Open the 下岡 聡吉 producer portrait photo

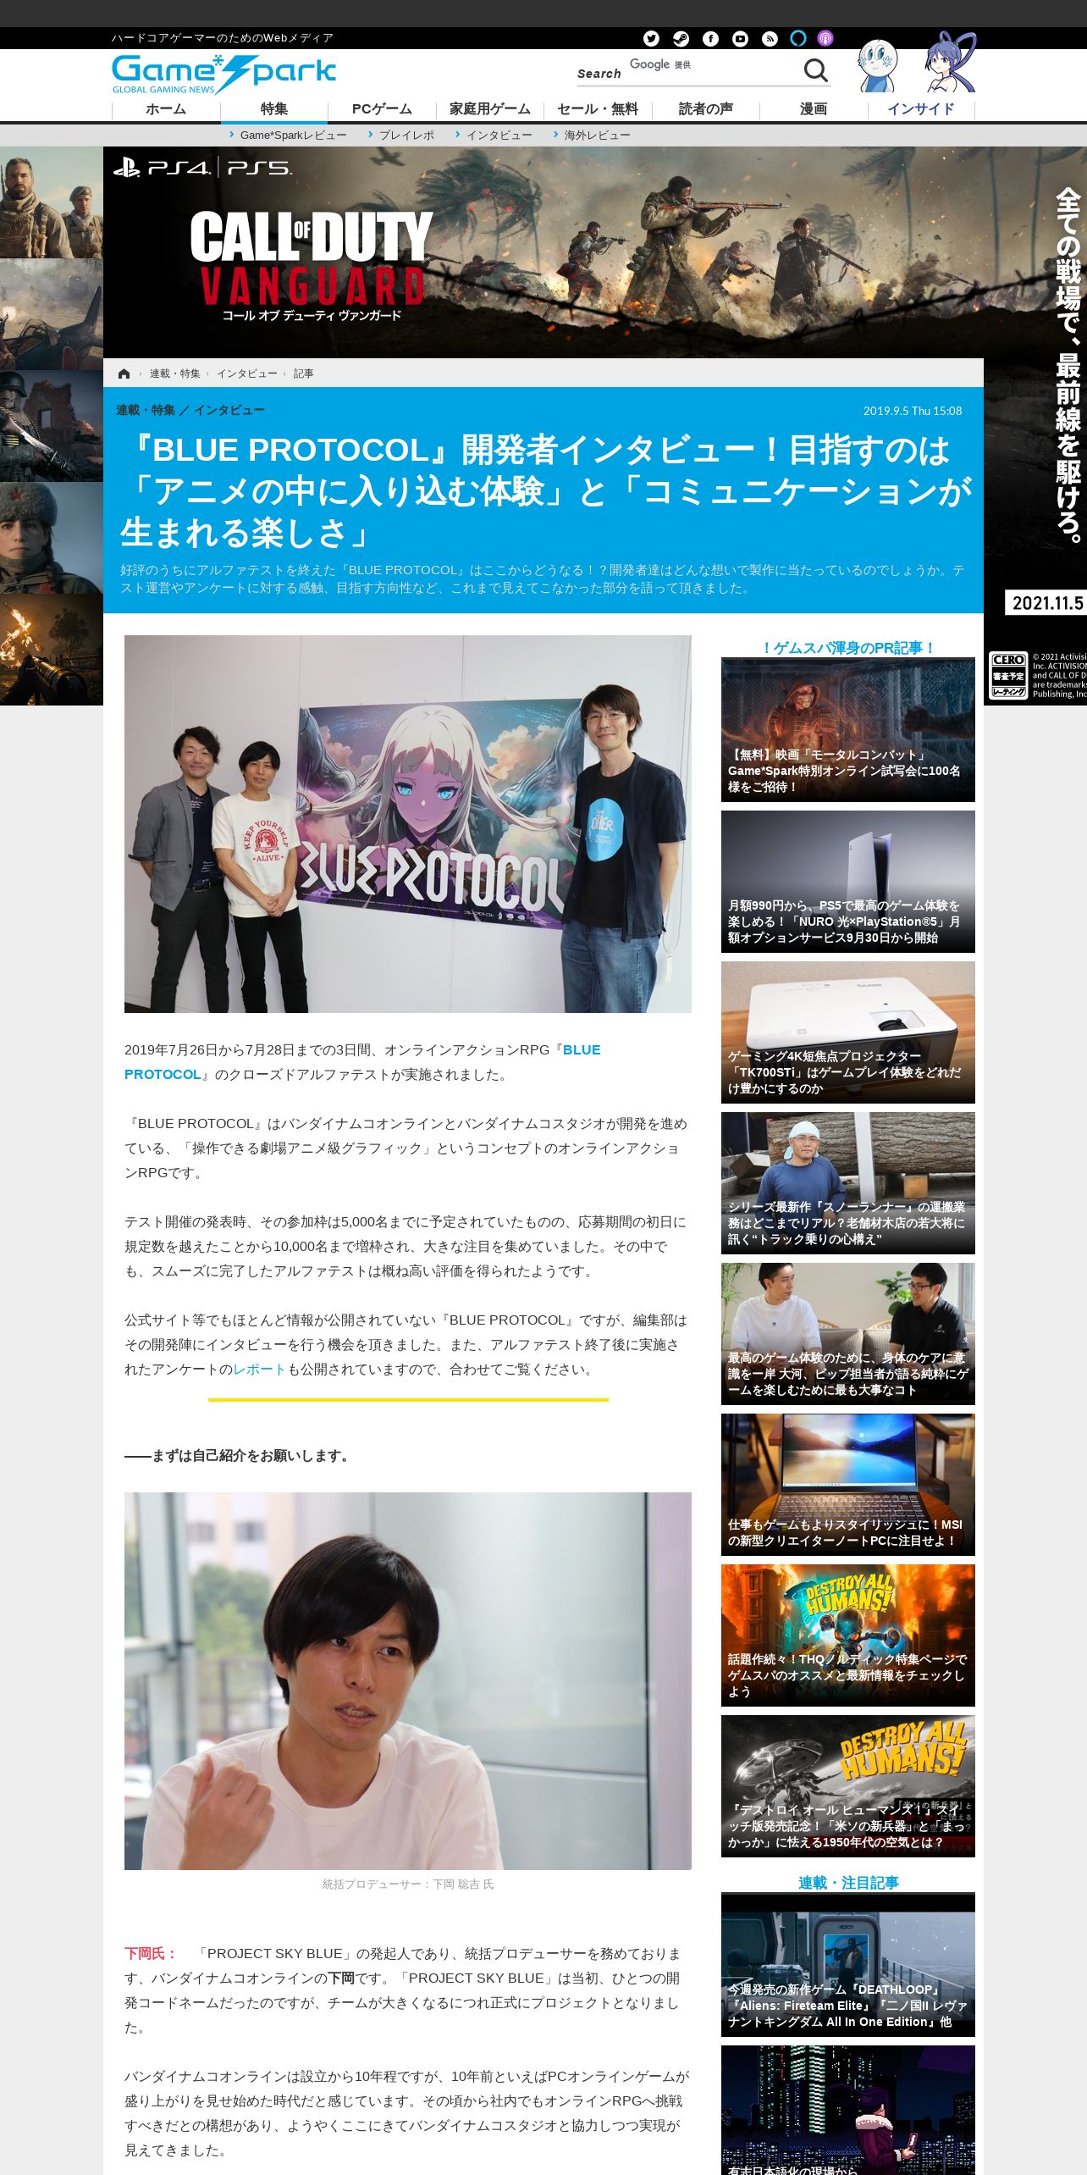click(407, 1681)
